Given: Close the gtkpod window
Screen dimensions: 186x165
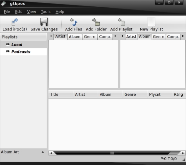Looking at the screenshot, I should point(179,3).
